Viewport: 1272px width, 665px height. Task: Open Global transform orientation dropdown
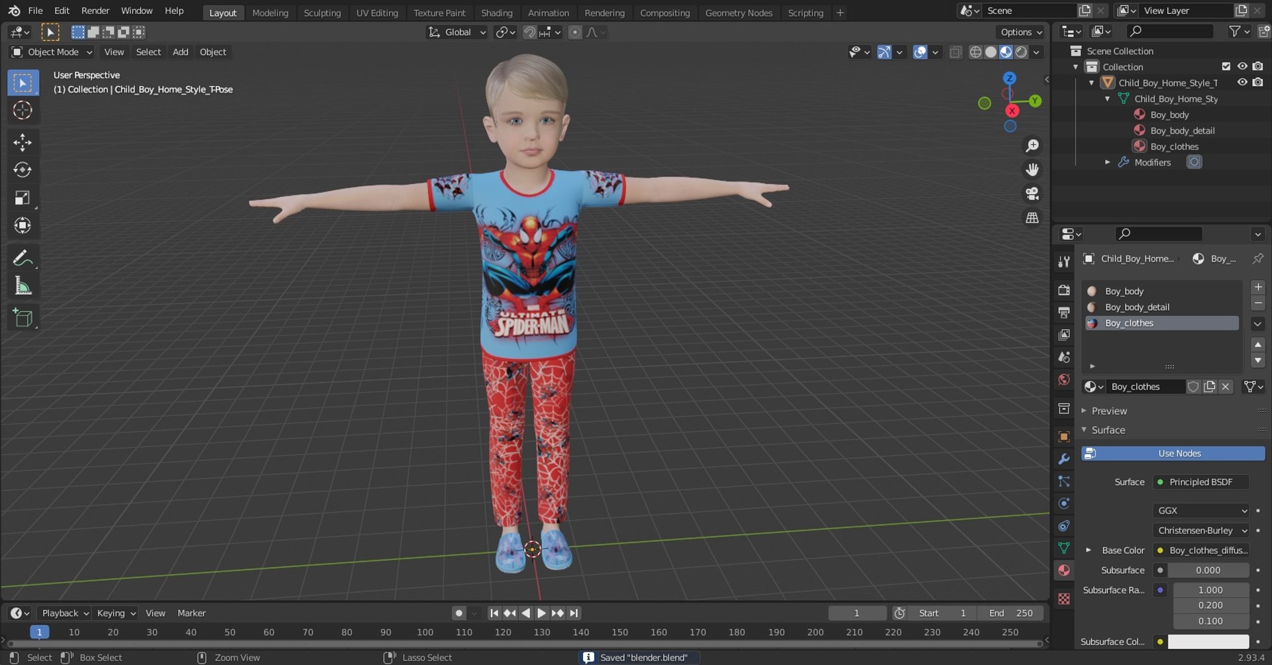pos(457,32)
